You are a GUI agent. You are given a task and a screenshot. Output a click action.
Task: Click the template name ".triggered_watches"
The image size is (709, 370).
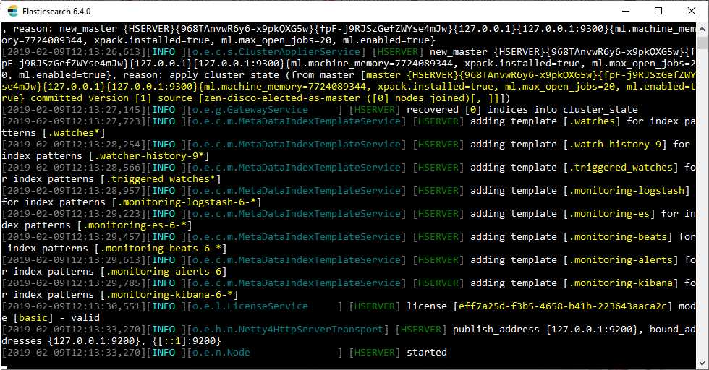click(621, 168)
